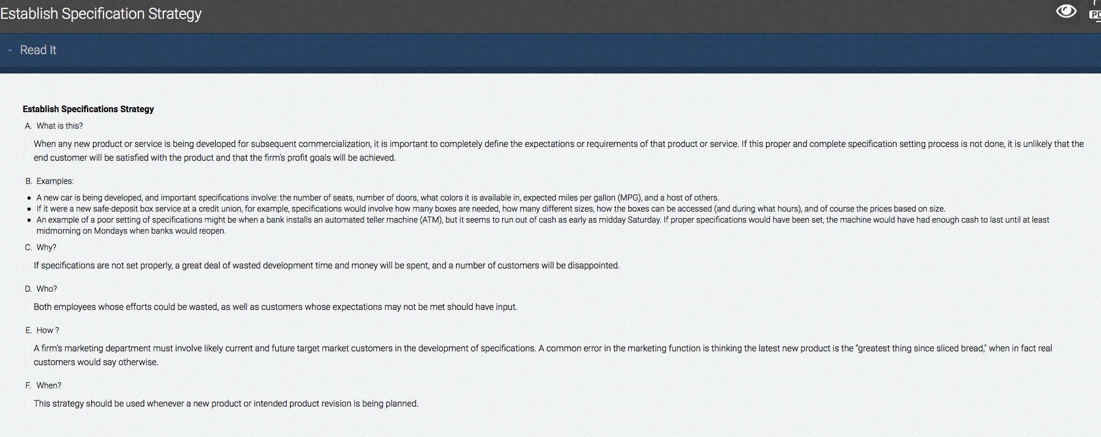Click the Establish Specification Strategy page title
This screenshot has height=437, width=1101.
(101, 14)
